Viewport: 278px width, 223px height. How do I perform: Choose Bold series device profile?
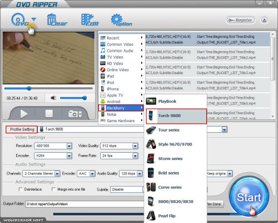[x=176, y=173]
